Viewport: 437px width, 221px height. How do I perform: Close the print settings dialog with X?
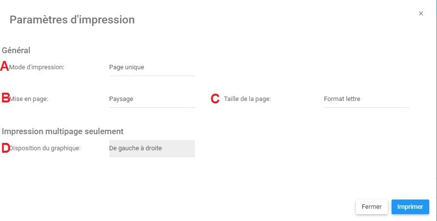click(x=421, y=14)
